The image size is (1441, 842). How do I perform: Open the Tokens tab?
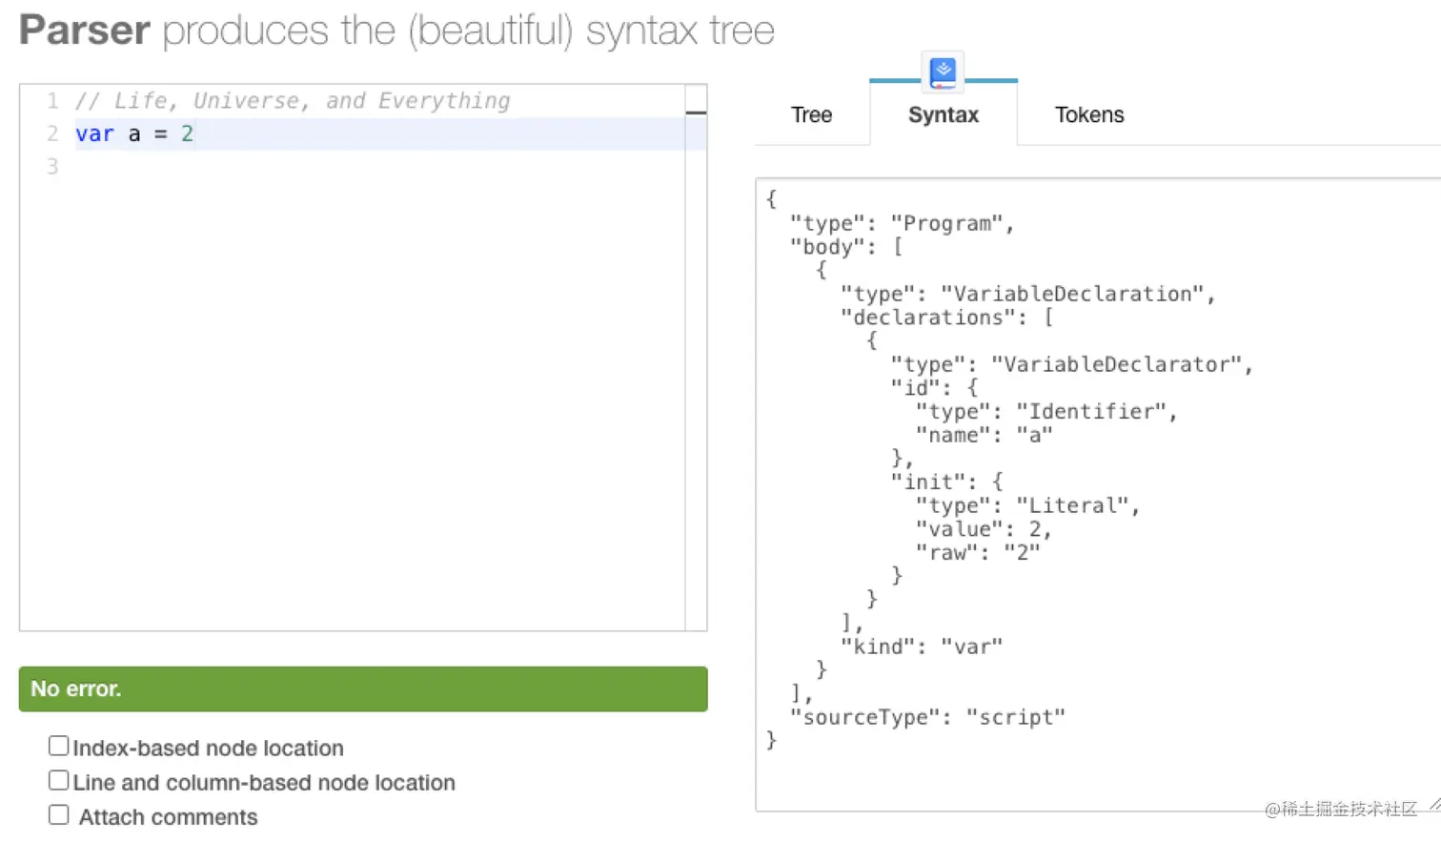(x=1089, y=115)
